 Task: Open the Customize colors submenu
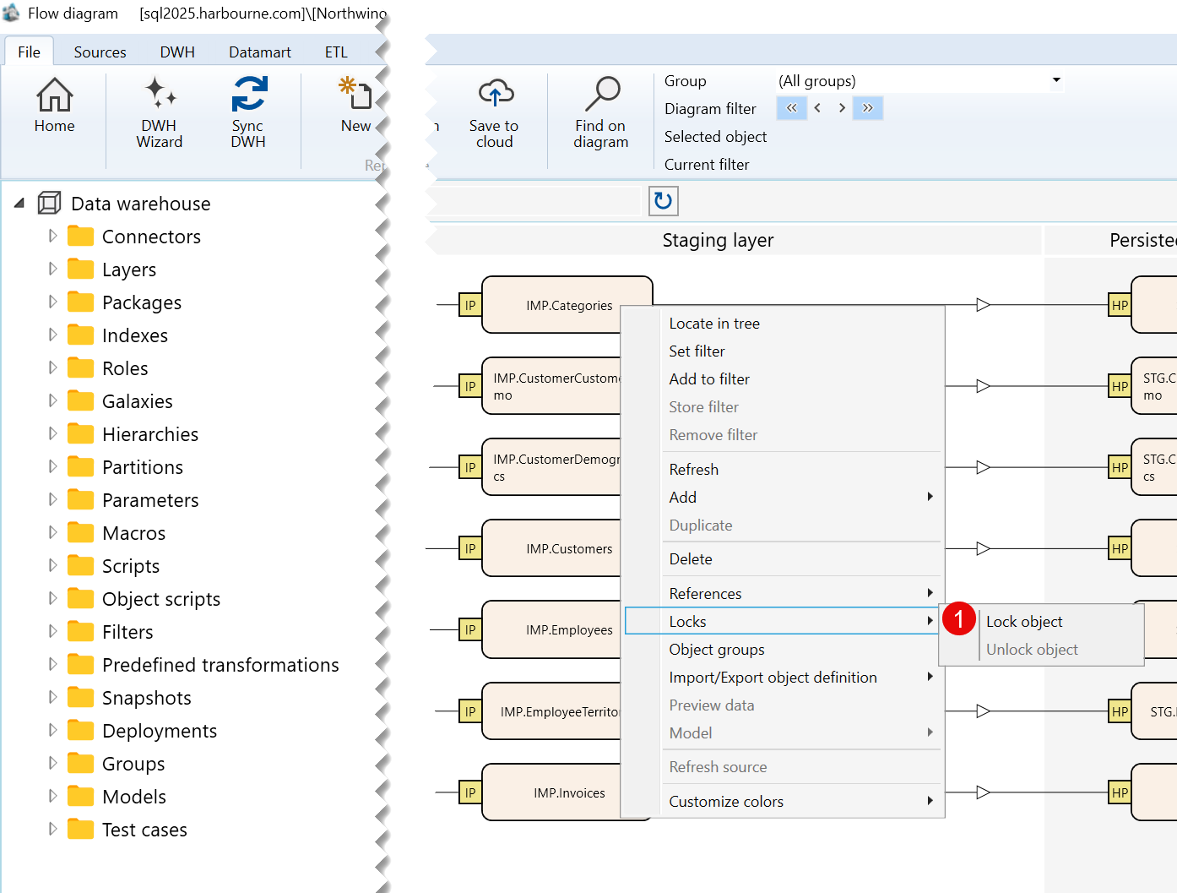pos(783,801)
